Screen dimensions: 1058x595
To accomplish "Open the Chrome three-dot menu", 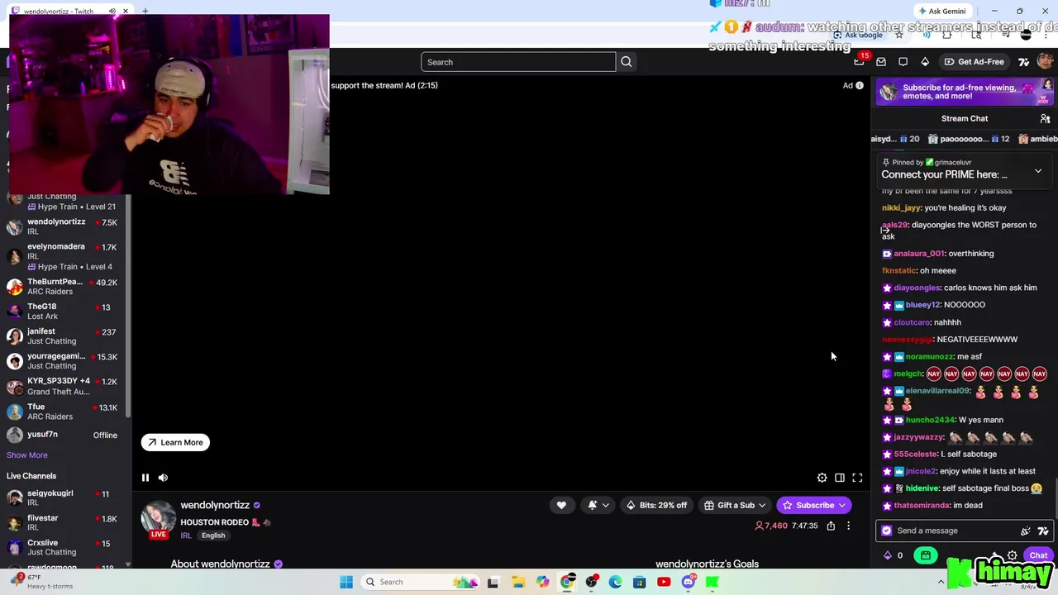I will click(1046, 36).
